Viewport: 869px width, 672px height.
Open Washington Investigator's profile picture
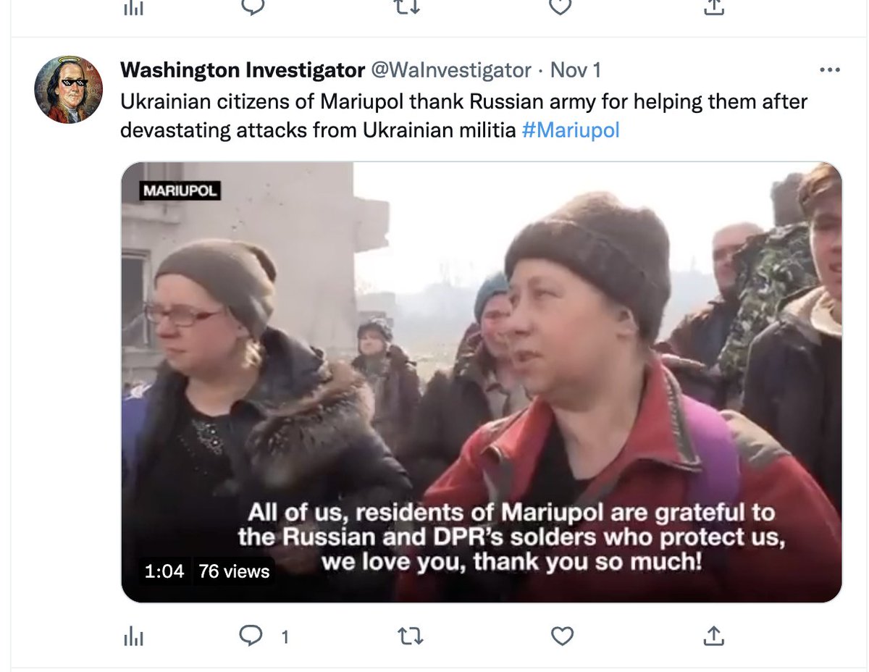[68, 90]
